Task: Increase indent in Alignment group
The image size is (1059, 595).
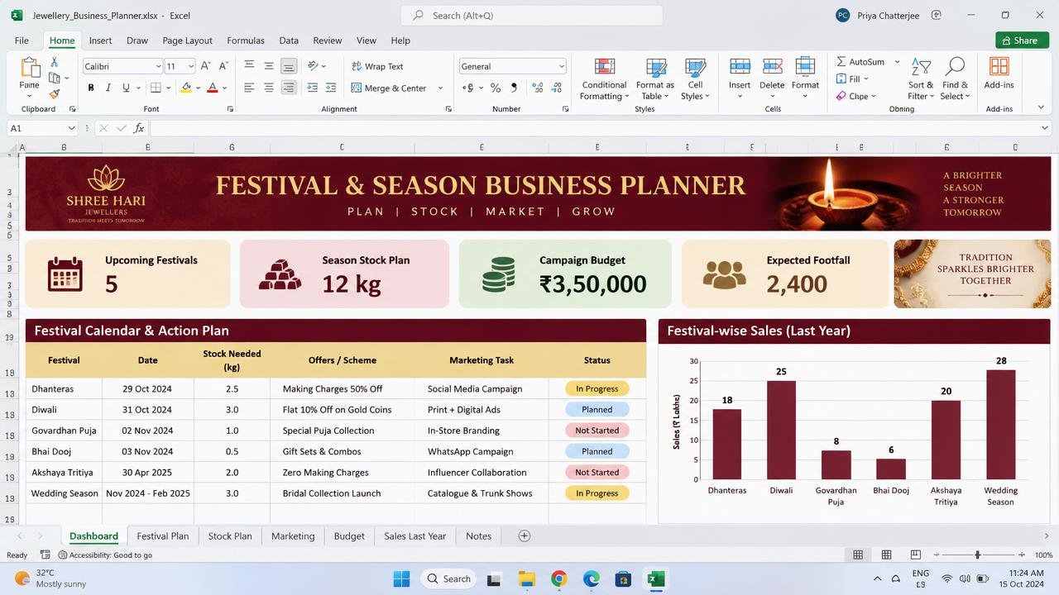Action: click(331, 88)
